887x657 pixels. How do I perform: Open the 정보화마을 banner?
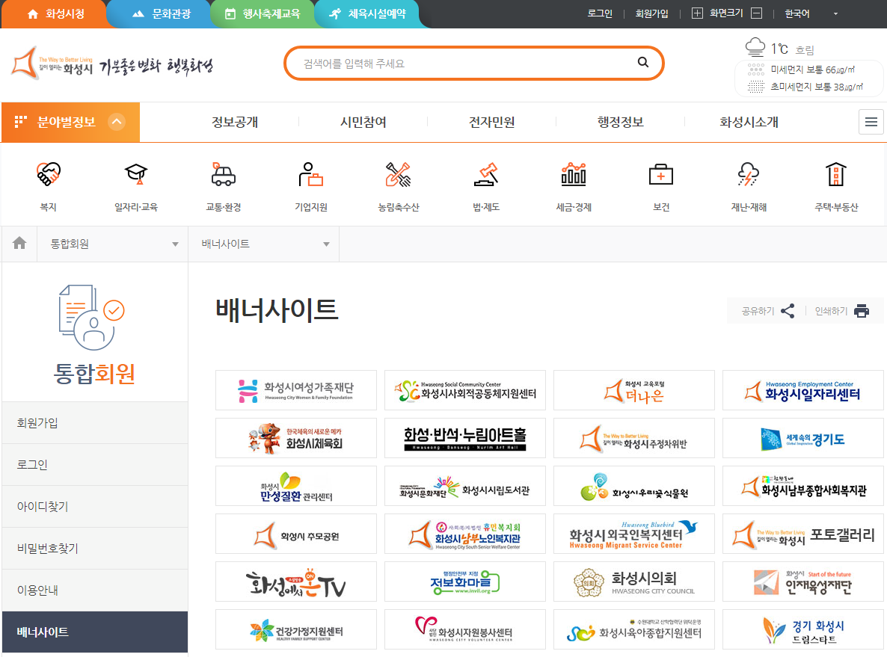[465, 582]
